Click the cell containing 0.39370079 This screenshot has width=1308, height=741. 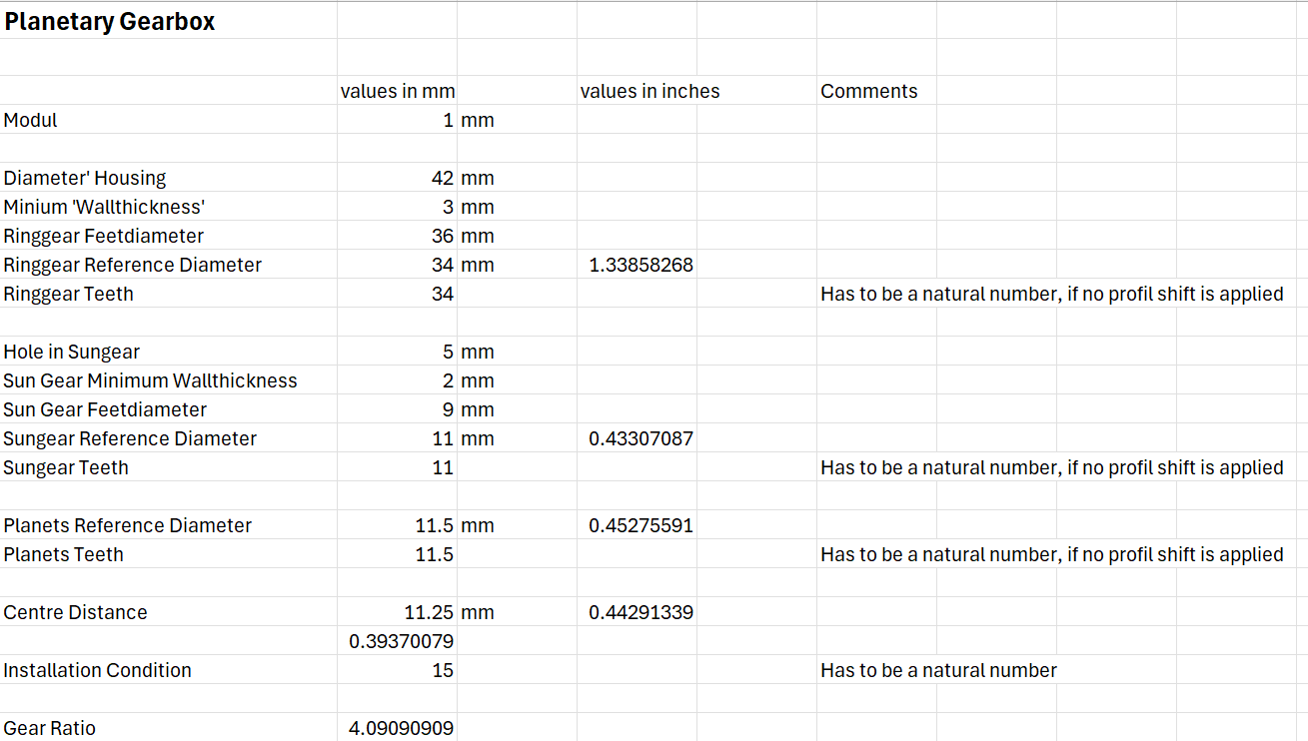click(397, 641)
